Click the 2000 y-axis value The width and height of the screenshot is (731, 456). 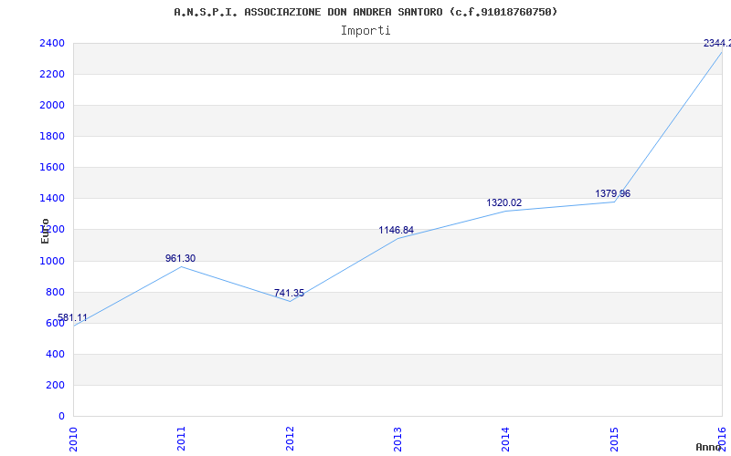[52, 106]
